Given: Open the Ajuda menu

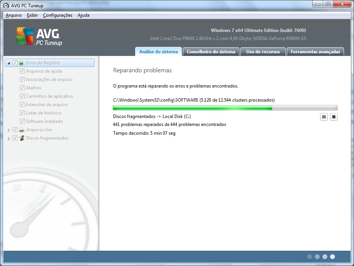Looking at the screenshot, I should point(83,15).
